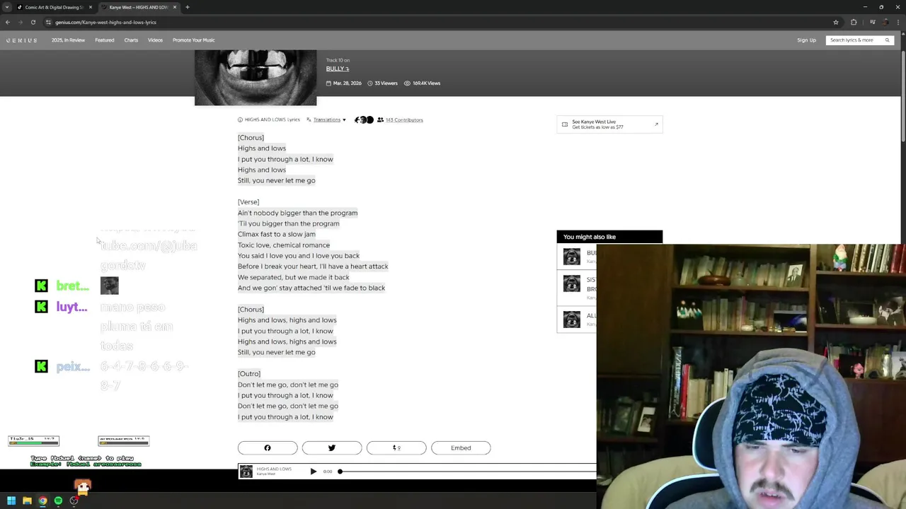The width and height of the screenshot is (906, 509).
Task: Share lyrics on Twitter
Action: pyautogui.click(x=332, y=447)
